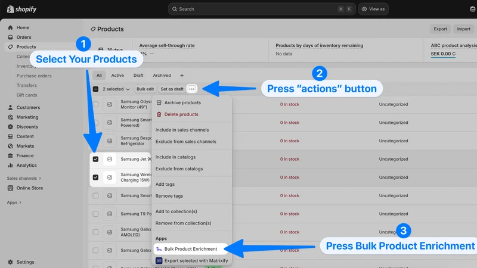Uncheck the Samsung Wireless Charging checkbox
This screenshot has width=477, height=268.
95,177
